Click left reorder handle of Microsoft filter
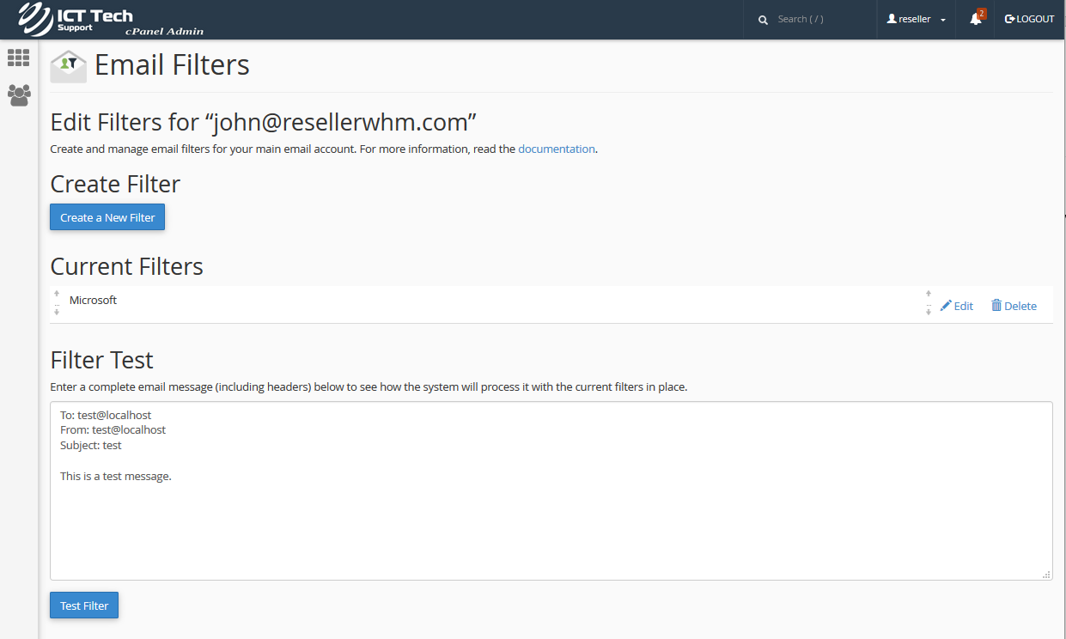This screenshot has height=639, width=1066. 57,302
